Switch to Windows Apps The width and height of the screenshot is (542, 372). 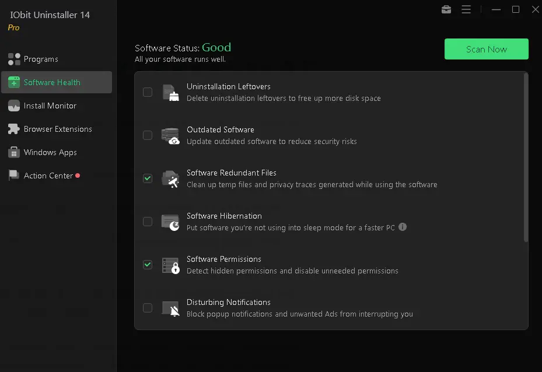pyautogui.click(x=57, y=152)
